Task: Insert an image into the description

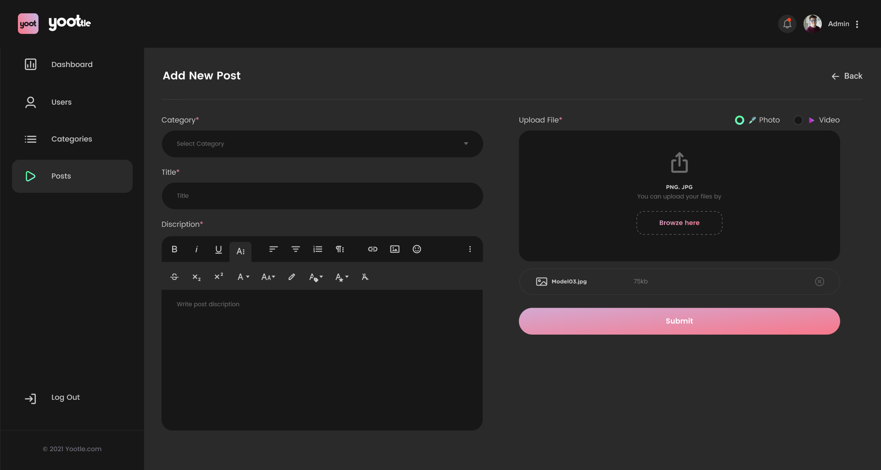Action: pyautogui.click(x=395, y=249)
